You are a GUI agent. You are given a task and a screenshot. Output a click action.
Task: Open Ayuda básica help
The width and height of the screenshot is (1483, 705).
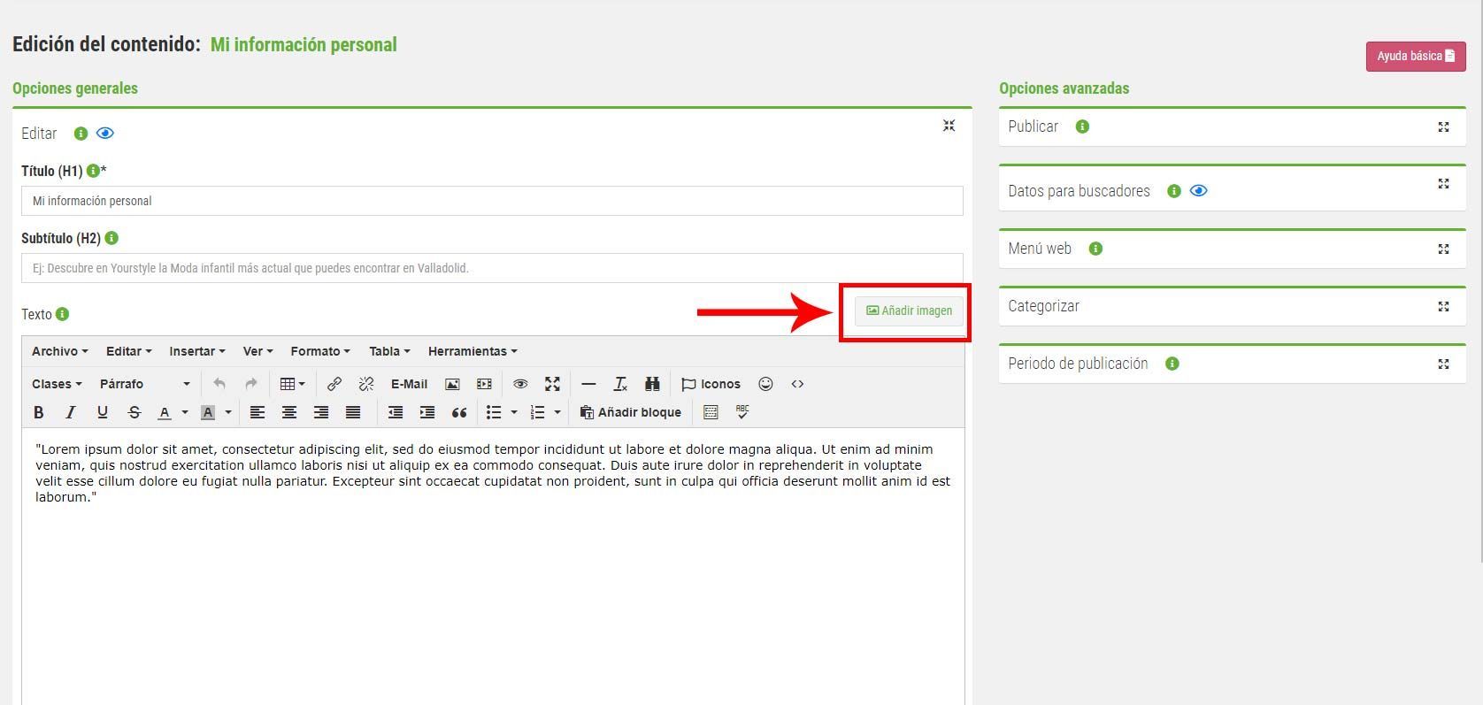point(1416,56)
